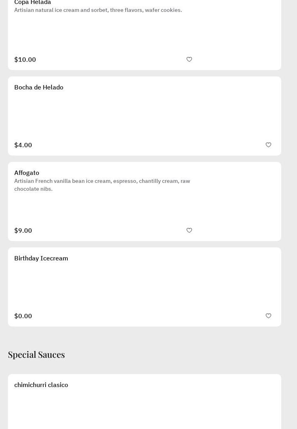The height and width of the screenshot is (429, 297).
Task: Click the $10.00 price on Copa Helada
Action: (25, 59)
